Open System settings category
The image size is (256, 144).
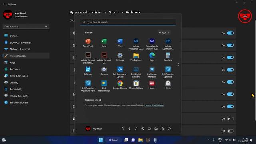(26, 36)
